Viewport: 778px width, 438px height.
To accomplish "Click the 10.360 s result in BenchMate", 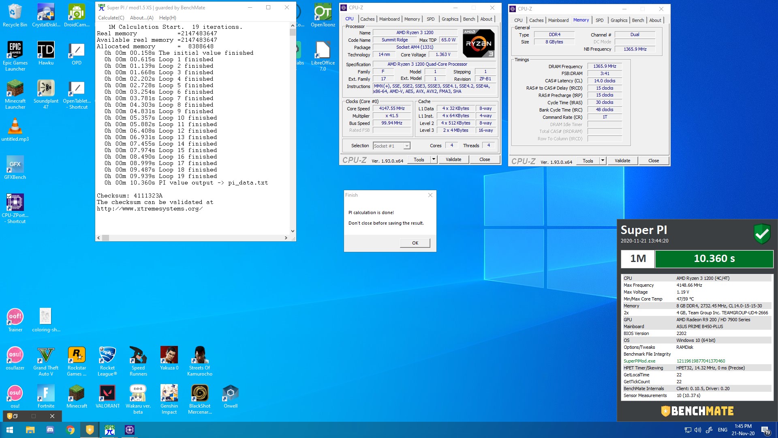I will point(714,259).
